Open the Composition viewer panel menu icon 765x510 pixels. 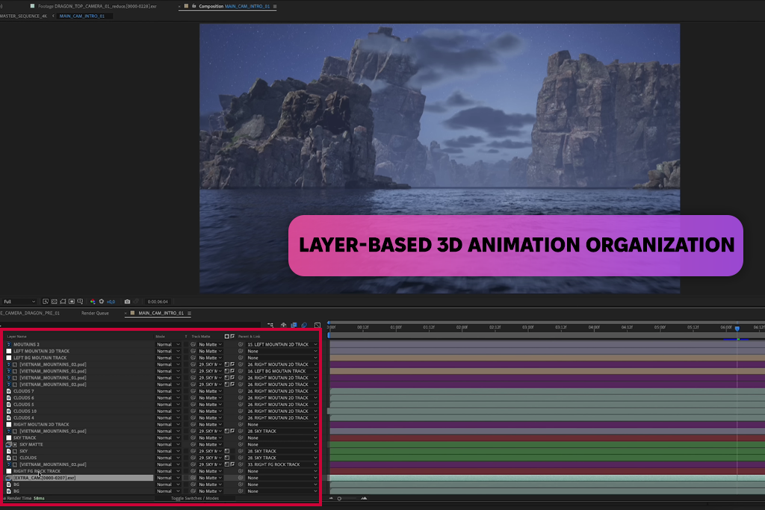(275, 6)
